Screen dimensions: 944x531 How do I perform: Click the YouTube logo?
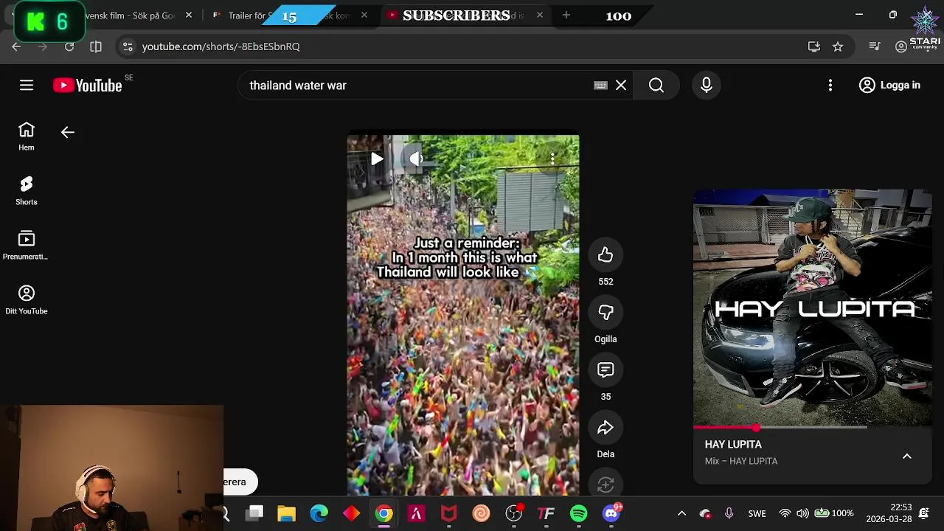(x=88, y=86)
